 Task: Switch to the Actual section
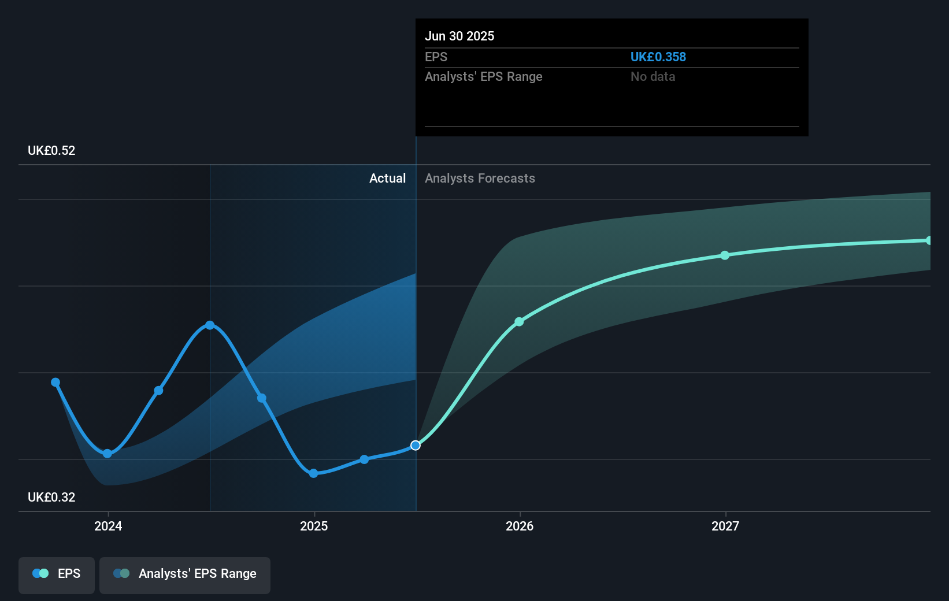[x=387, y=178]
